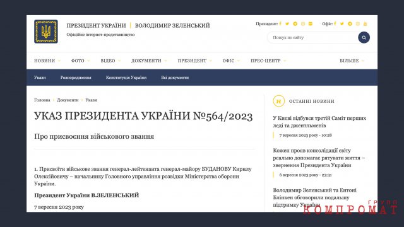Open the Office's Facebook icon
Image resolution: width=404 pixels, height=227 pixels.
(335, 24)
